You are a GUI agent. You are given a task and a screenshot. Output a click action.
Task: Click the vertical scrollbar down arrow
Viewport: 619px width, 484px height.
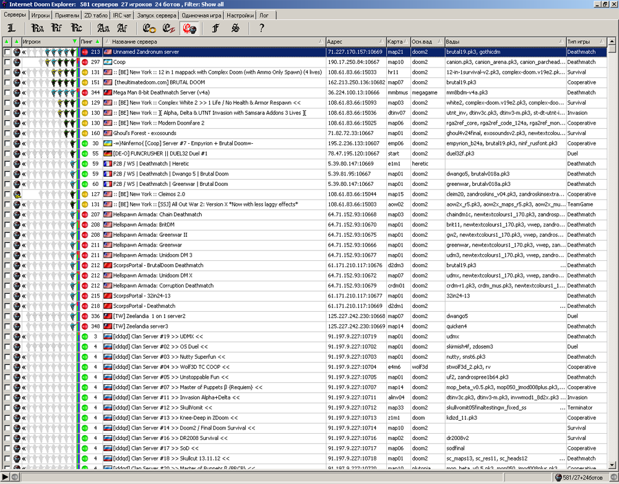(x=613, y=466)
